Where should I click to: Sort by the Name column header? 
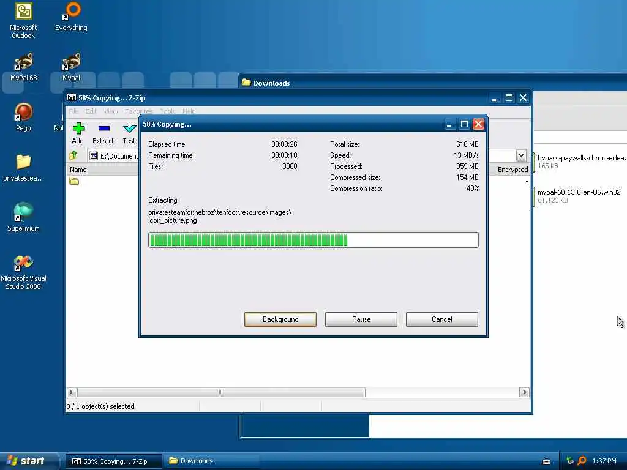coord(78,170)
